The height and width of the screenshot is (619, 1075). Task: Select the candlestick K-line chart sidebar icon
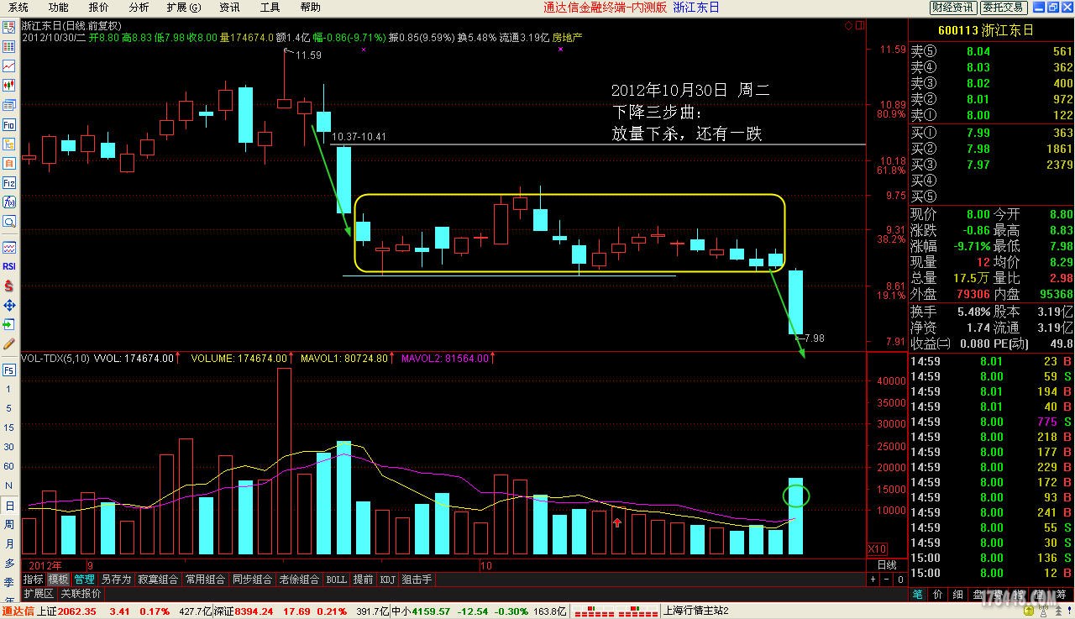pos(9,85)
